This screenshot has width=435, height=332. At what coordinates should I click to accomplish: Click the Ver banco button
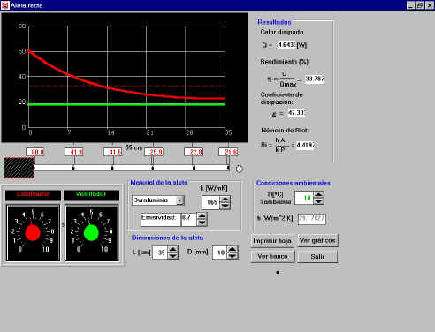click(272, 257)
